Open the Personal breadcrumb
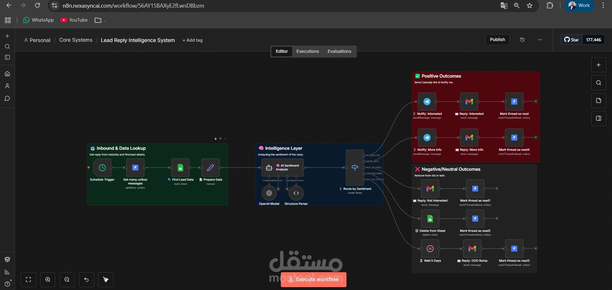The height and width of the screenshot is (290, 612). point(37,40)
